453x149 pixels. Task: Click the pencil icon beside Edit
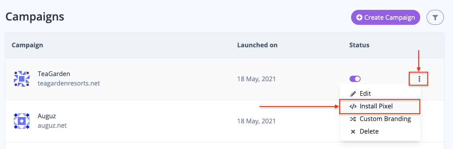[353, 94]
